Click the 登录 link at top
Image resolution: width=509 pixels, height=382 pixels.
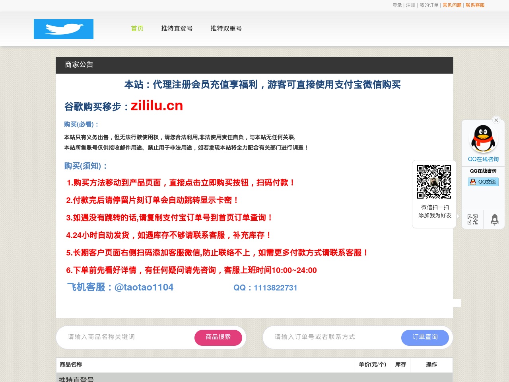pos(397,5)
